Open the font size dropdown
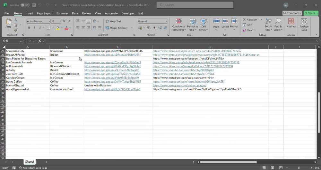Image resolution: width=321 pixels, height=170 pixels. click(60, 21)
